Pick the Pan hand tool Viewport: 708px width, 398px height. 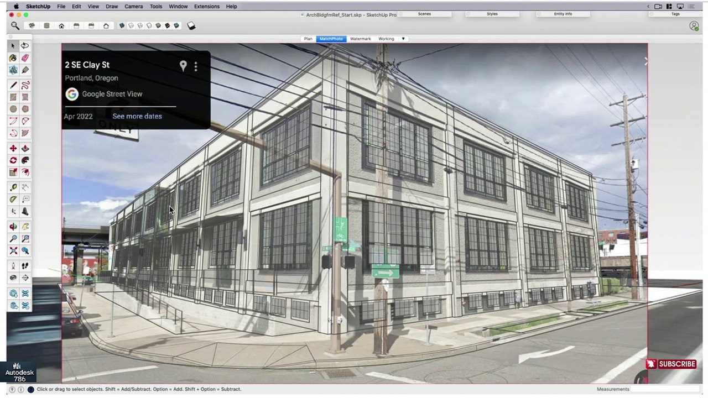coord(25,227)
